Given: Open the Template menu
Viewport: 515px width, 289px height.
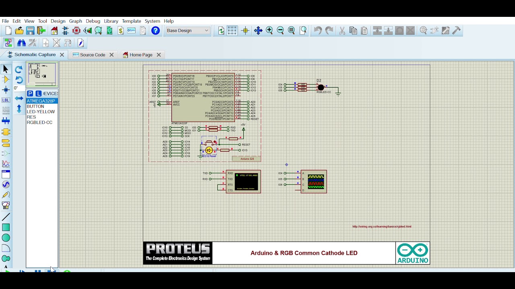Looking at the screenshot, I should click(132, 21).
